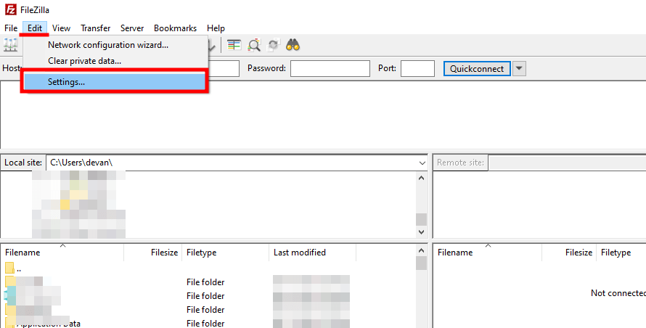Sort local files by Last modified
The image size is (646, 328).
coord(312,253)
